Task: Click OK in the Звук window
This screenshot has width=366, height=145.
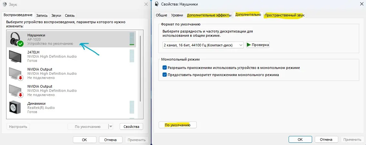Action: (x=84, y=140)
